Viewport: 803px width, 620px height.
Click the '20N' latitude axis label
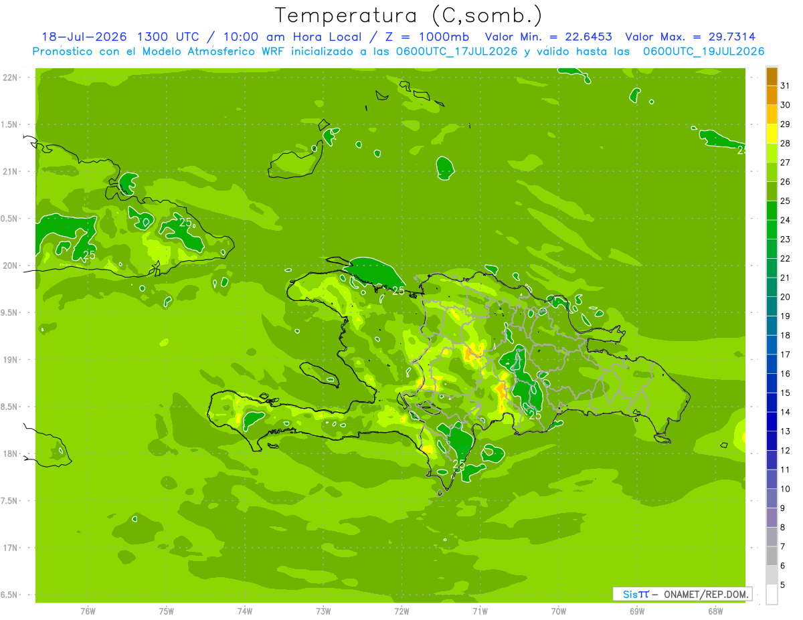(x=11, y=266)
